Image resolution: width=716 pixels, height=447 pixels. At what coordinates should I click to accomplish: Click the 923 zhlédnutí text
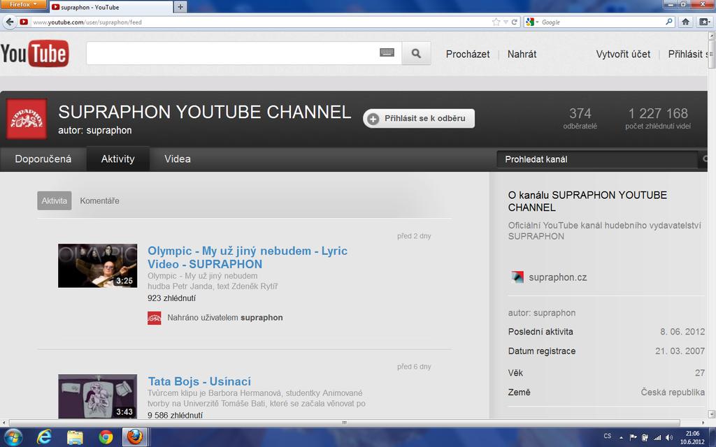171,298
